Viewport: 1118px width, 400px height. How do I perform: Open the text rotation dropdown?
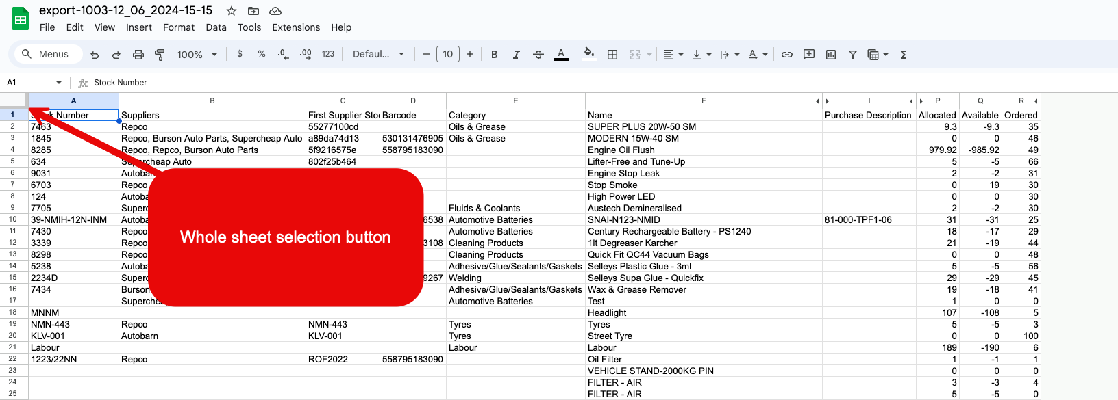758,55
